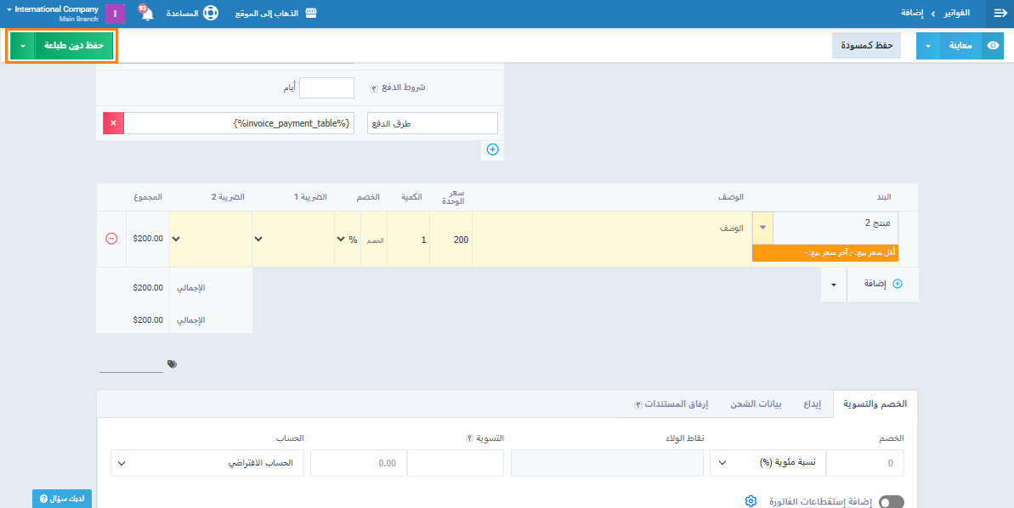Switch to the shipping data tab

point(756,404)
